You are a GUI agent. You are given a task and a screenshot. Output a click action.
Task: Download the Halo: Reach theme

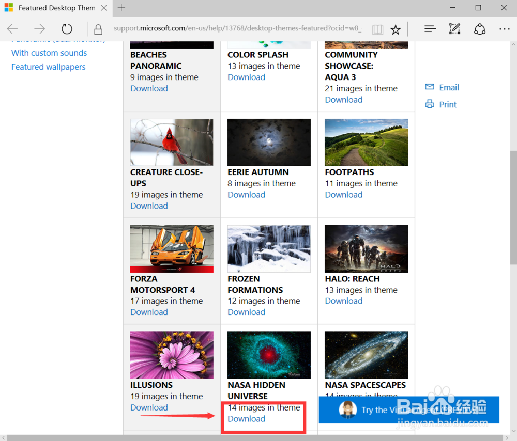point(344,301)
